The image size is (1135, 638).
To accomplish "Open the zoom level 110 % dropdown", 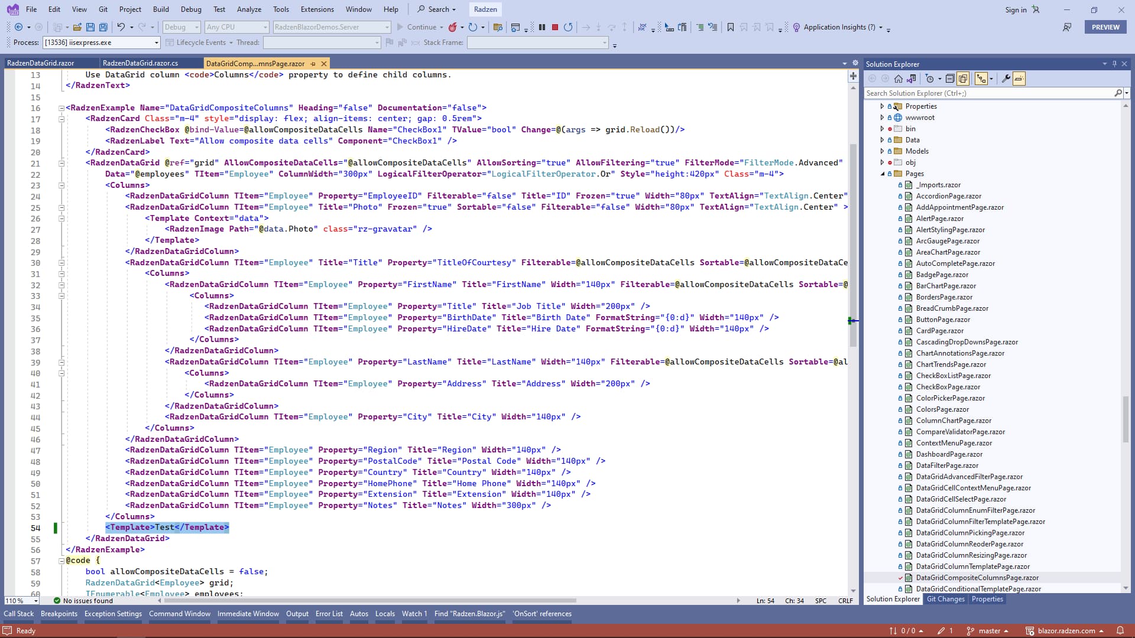I will pyautogui.click(x=35, y=601).
